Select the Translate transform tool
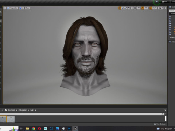The image size is (175, 131). coord(120,8)
